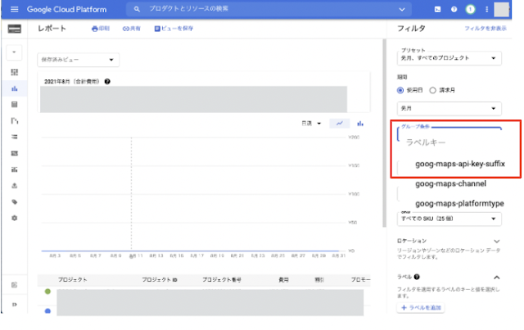
Task: Expand the search bar dropdown arrow
Action: pyautogui.click(x=402, y=9)
